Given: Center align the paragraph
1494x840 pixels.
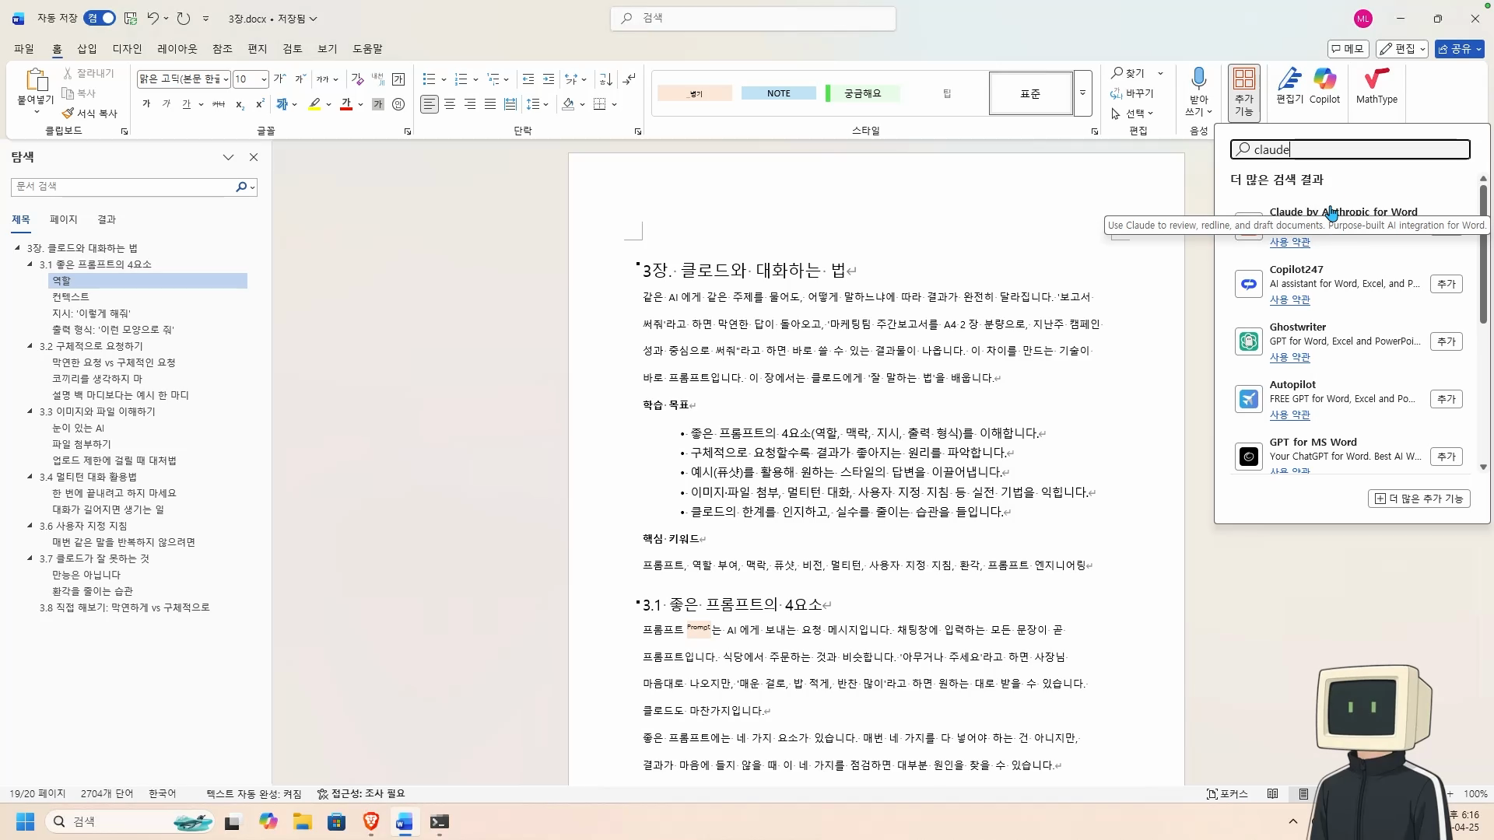Looking at the screenshot, I should pos(450,104).
